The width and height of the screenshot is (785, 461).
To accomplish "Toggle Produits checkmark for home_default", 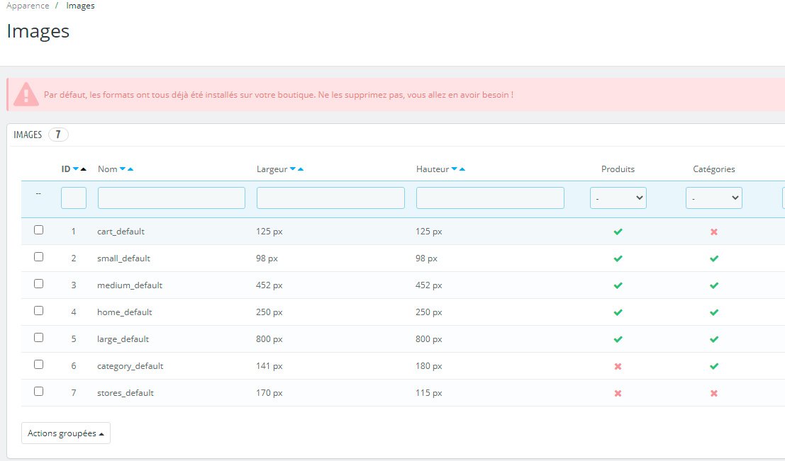I will [x=618, y=312].
